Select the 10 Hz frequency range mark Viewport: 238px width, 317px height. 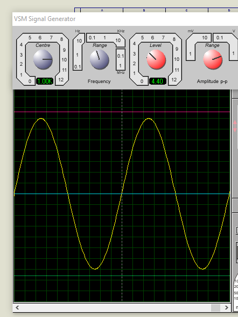[x=79, y=41]
